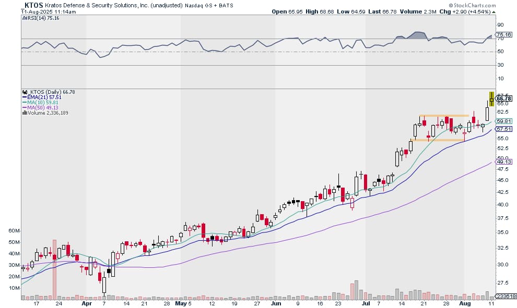Click the small triangle after the Chg value
The width and height of the screenshot is (517, 308).
[x=494, y=12]
